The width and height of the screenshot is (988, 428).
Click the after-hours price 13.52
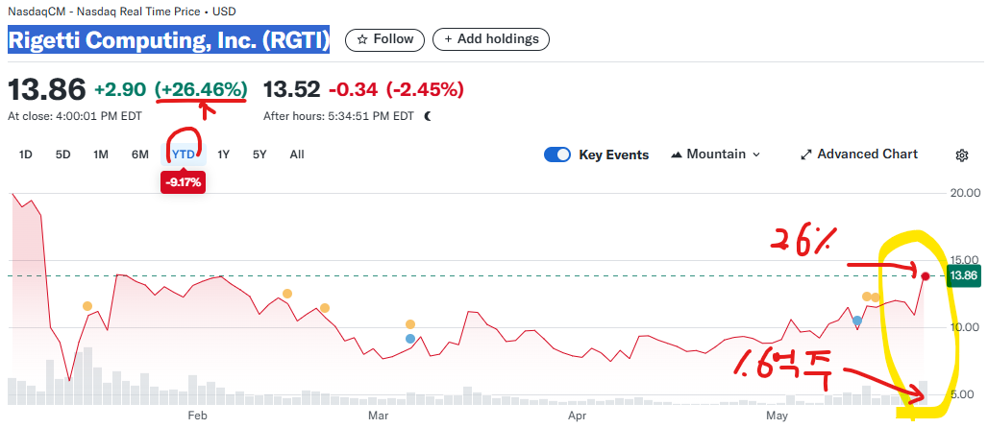pyautogui.click(x=292, y=90)
